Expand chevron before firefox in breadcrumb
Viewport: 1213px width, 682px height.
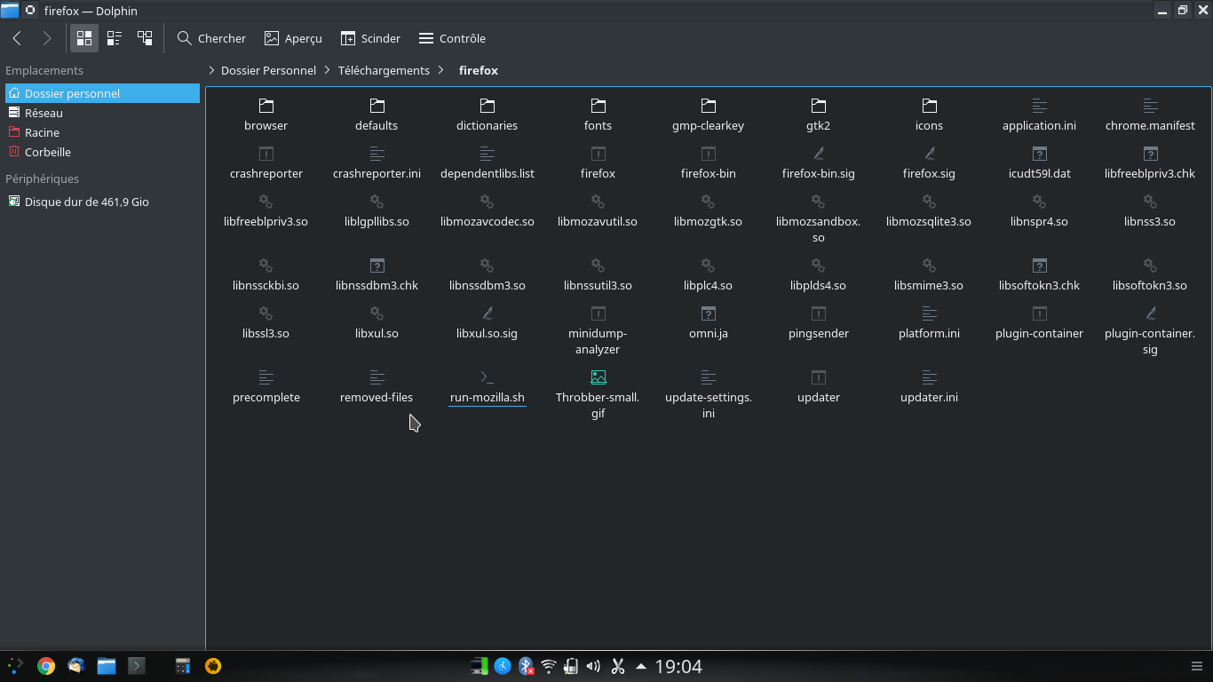[441, 70]
